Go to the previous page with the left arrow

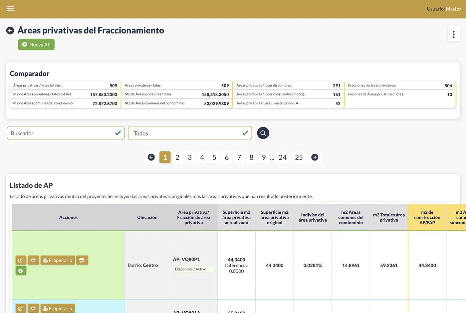151,157
